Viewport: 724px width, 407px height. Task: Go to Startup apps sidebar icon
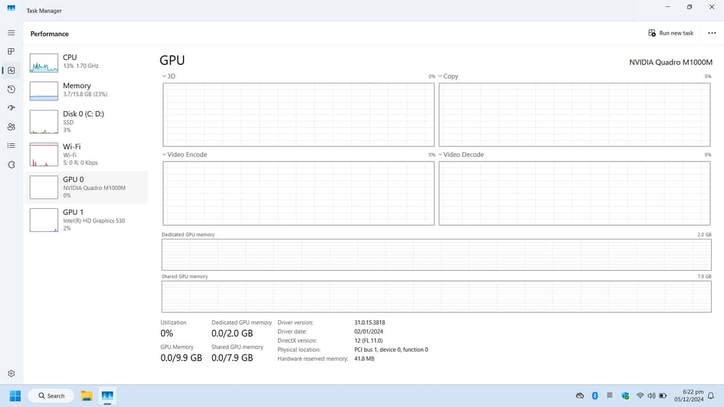click(11, 108)
